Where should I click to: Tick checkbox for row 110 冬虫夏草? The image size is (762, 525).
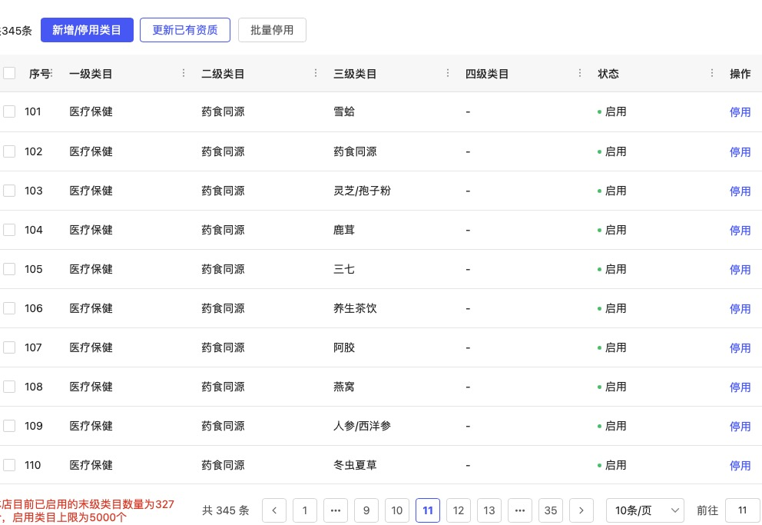pos(9,465)
